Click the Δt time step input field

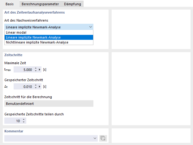click(24, 87)
